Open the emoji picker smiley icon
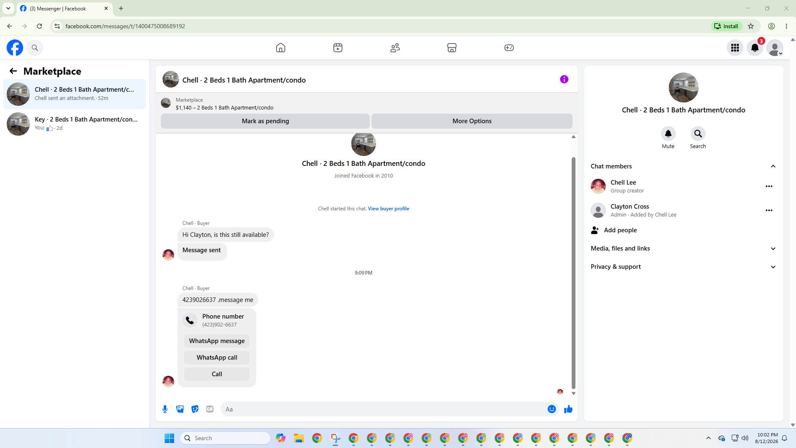Image resolution: width=796 pixels, height=448 pixels. click(x=552, y=409)
